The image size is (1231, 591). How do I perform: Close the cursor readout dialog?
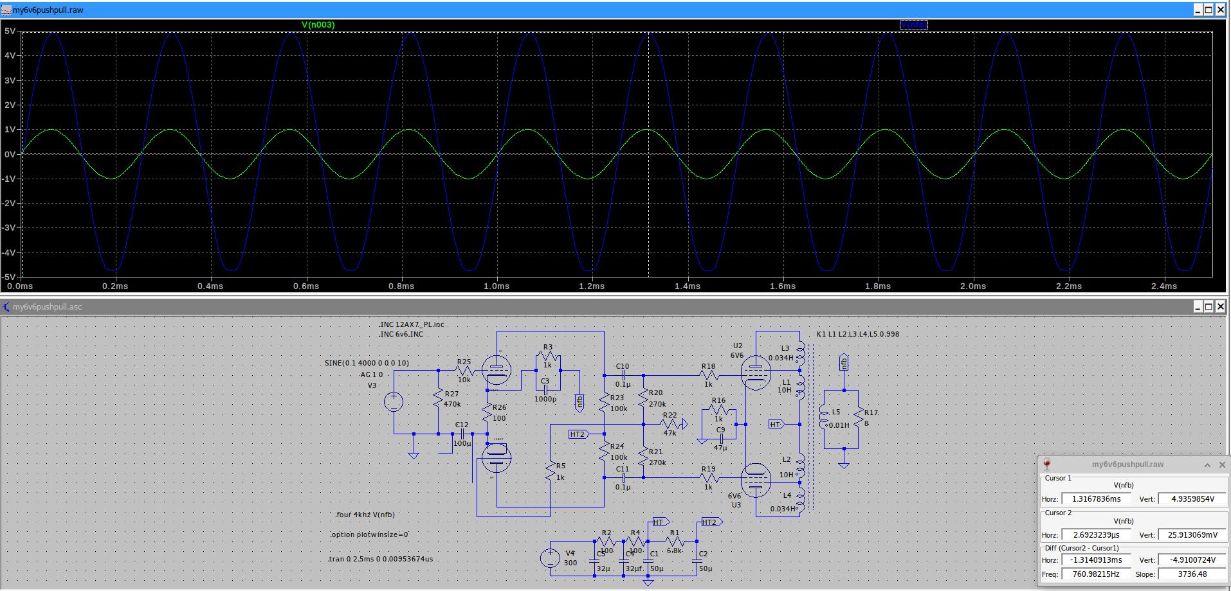(x=1222, y=465)
